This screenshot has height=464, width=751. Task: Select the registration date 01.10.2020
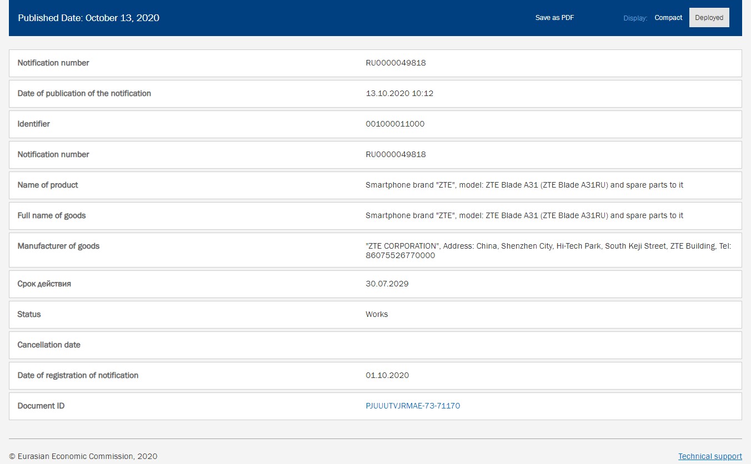(x=387, y=375)
